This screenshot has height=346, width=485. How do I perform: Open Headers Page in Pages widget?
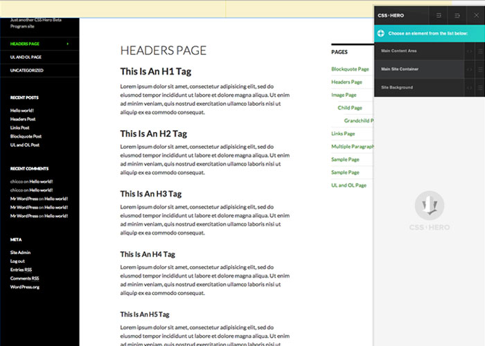(346, 82)
